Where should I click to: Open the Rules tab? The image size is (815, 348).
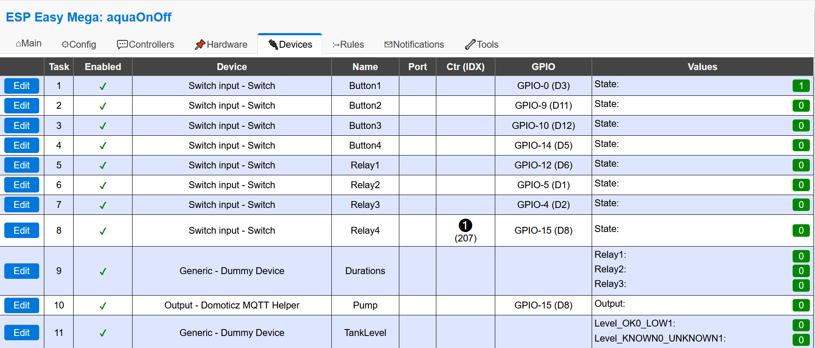pos(348,45)
